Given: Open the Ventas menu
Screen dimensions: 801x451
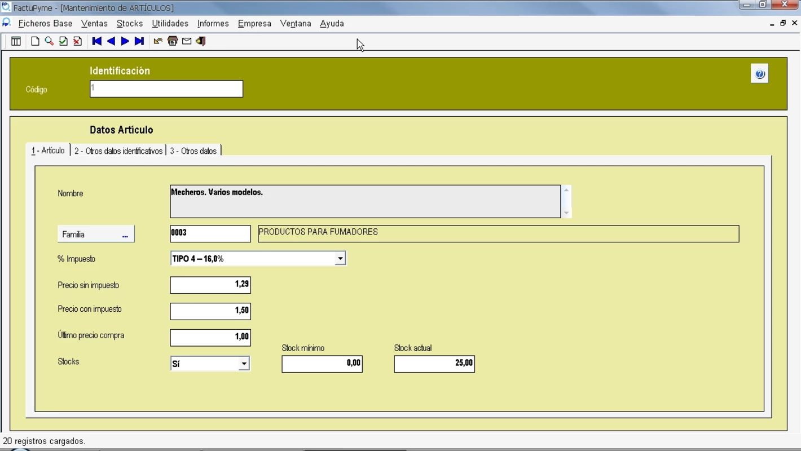Looking at the screenshot, I should 94,24.
